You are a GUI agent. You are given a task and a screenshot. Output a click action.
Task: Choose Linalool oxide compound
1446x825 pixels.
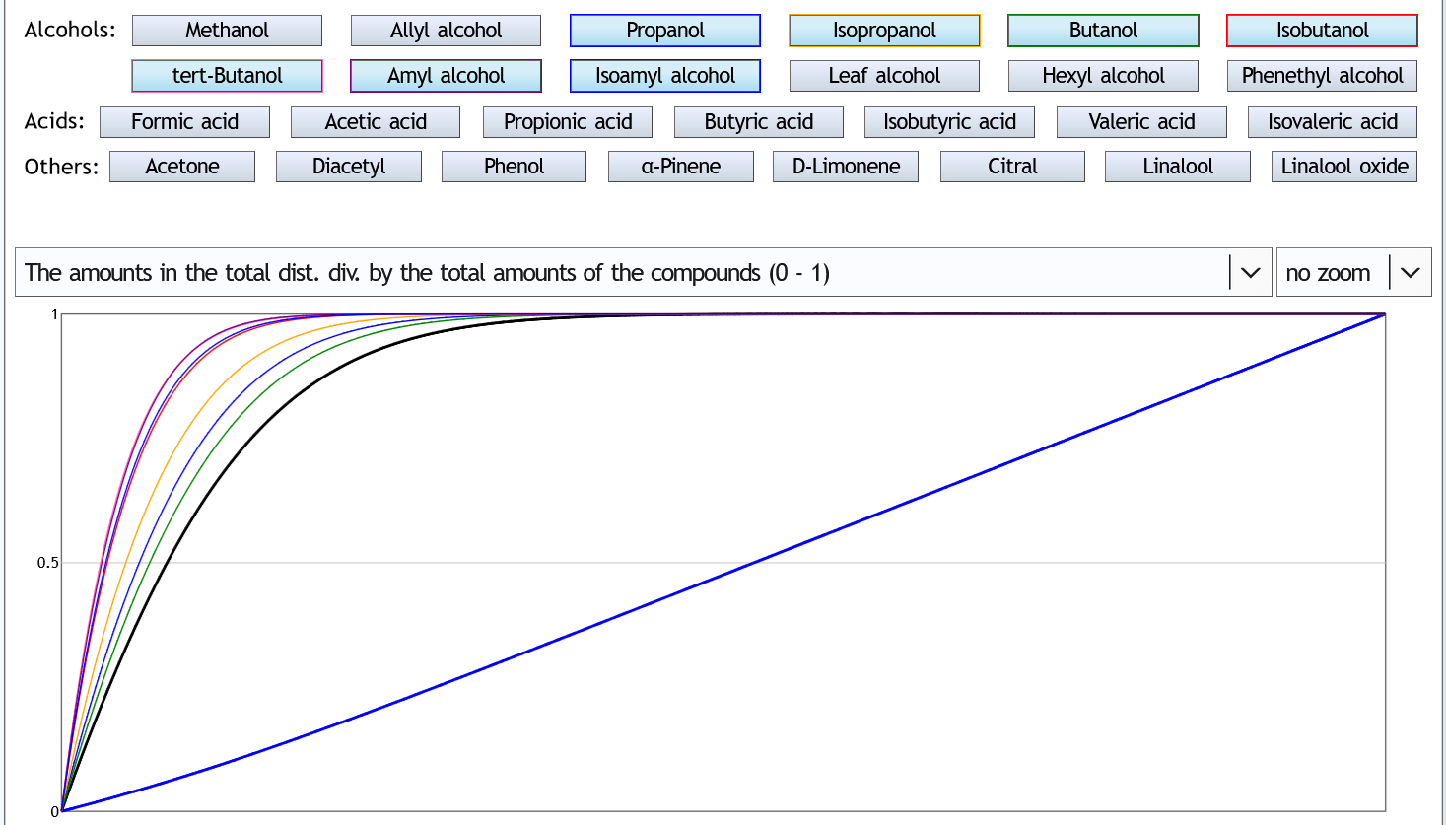(1344, 167)
